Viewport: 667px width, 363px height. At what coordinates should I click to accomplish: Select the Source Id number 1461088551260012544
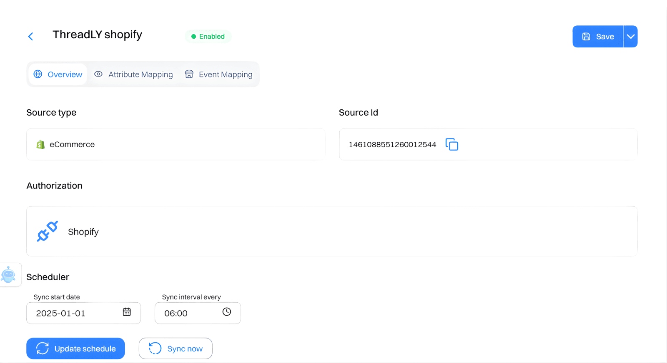click(x=392, y=145)
